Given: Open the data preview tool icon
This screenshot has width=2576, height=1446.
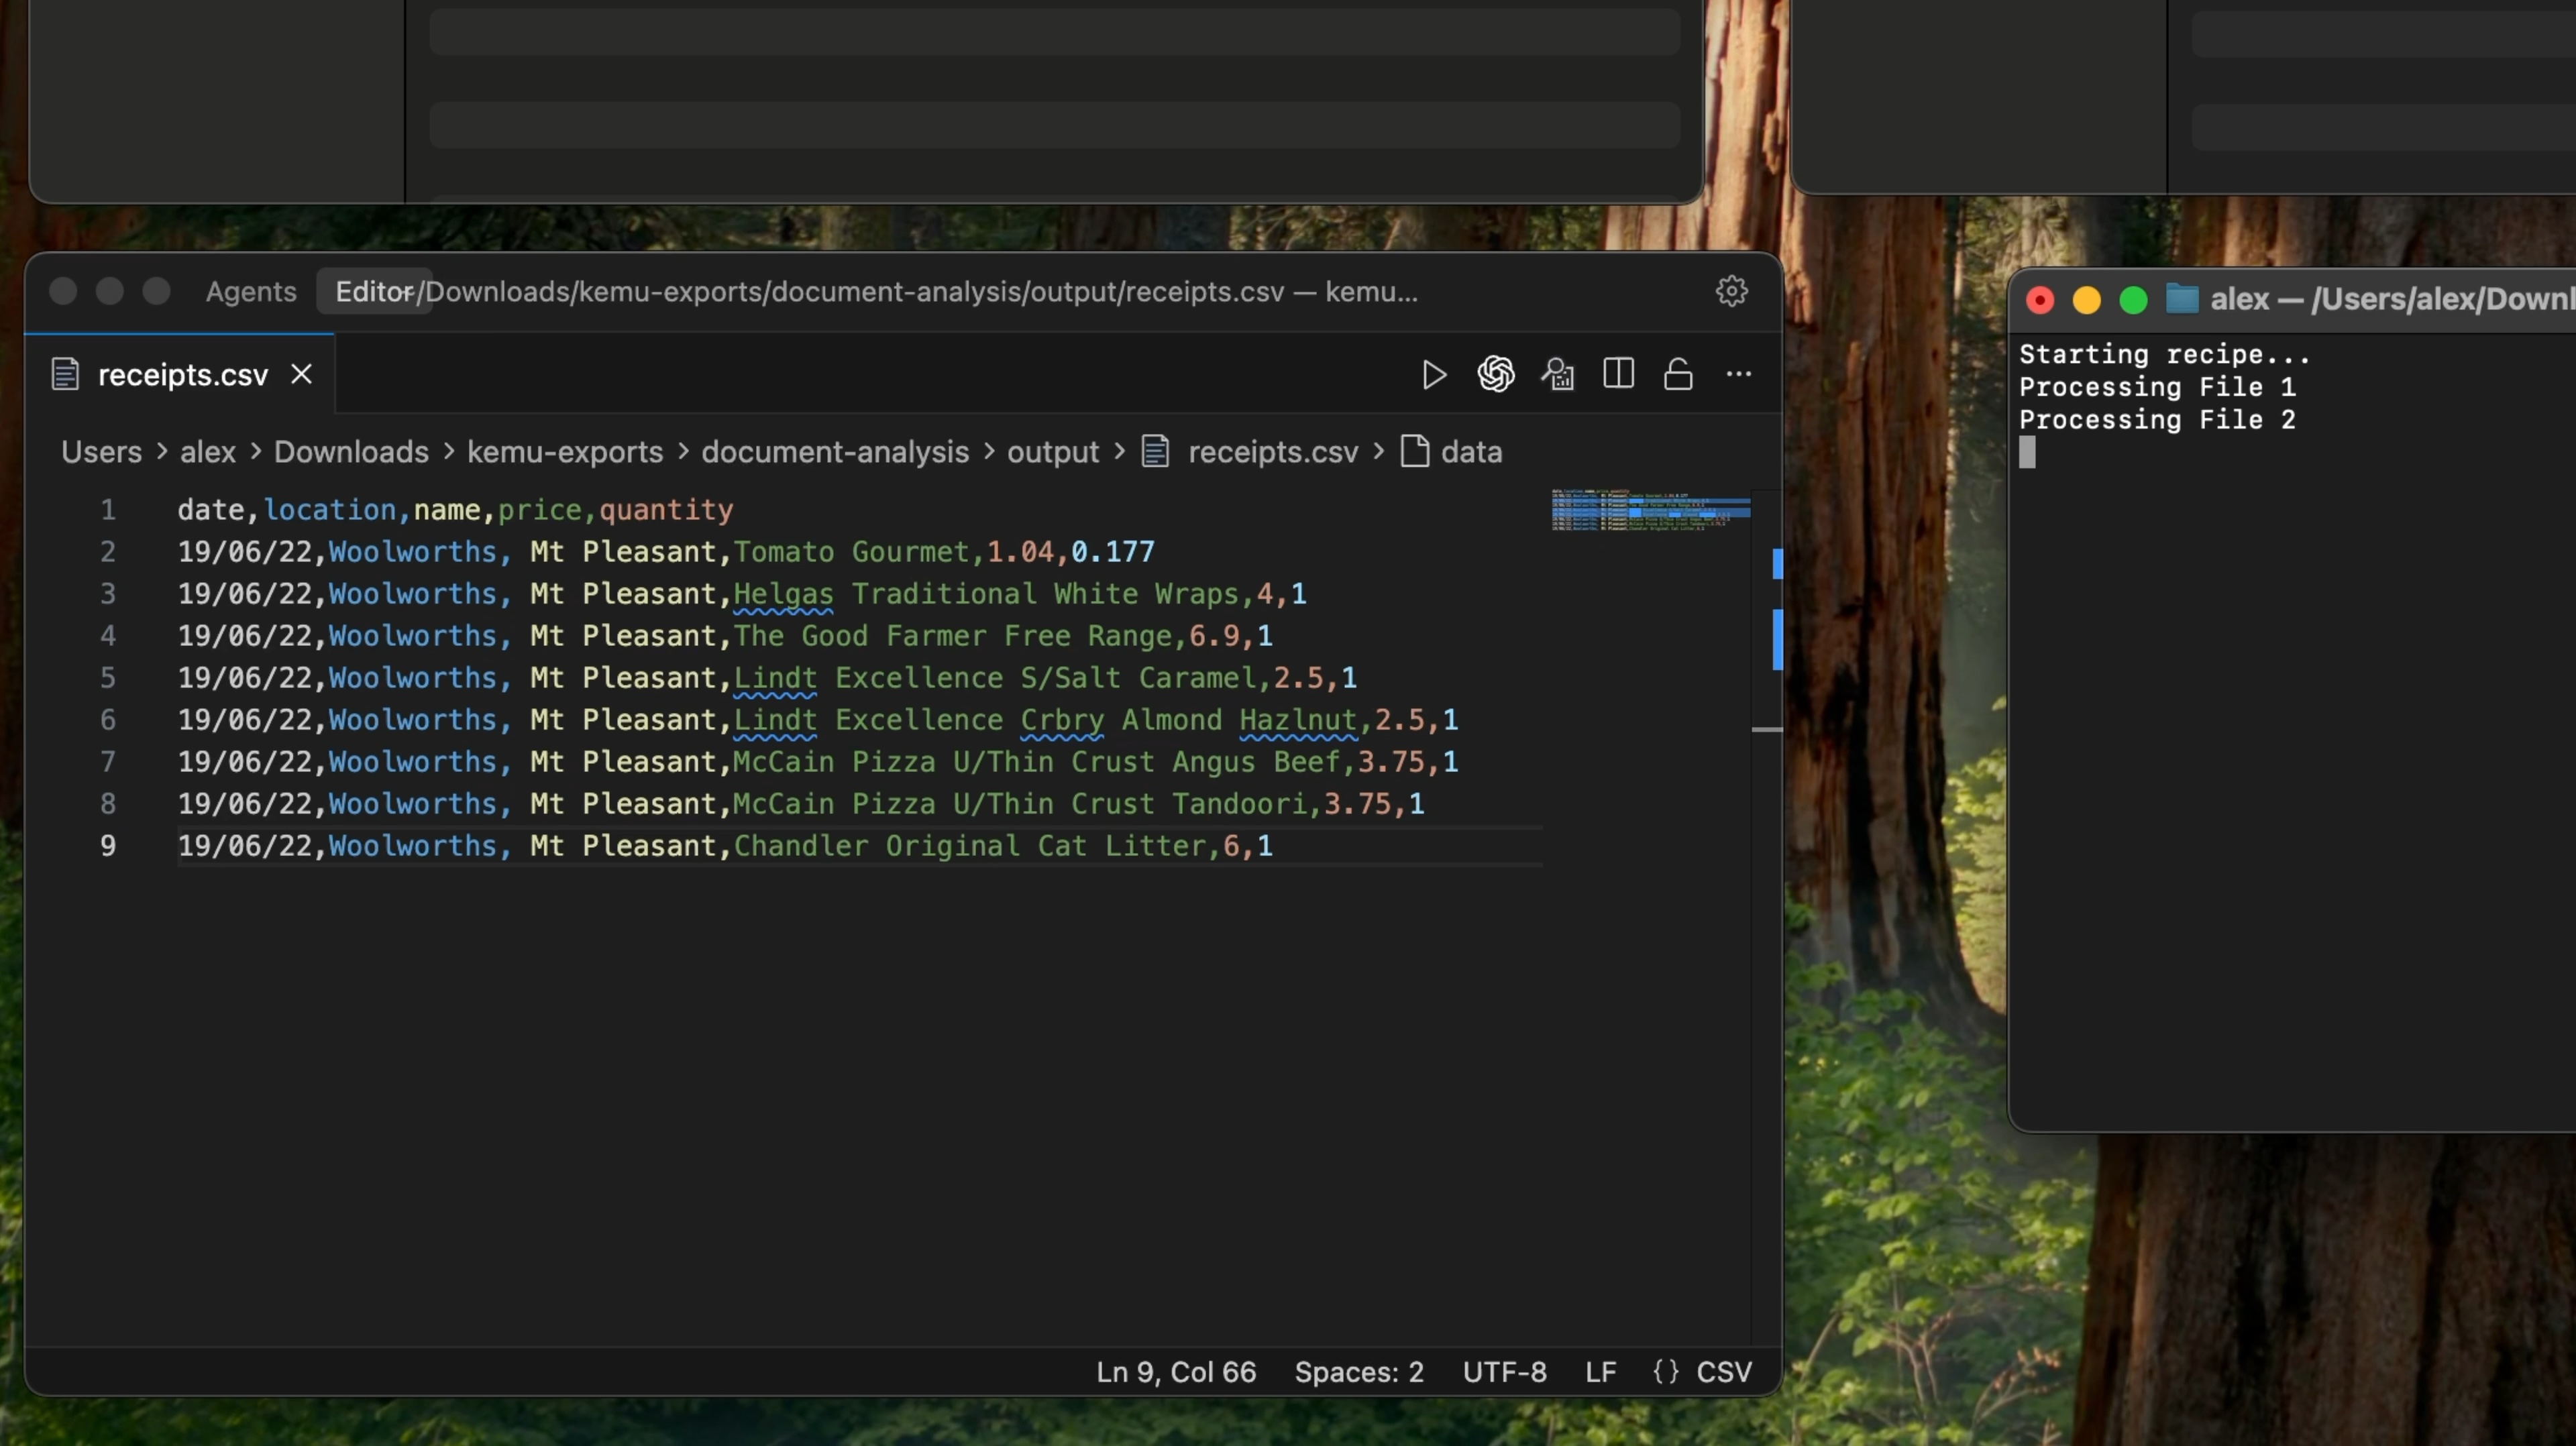Looking at the screenshot, I should pyautogui.click(x=1558, y=375).
